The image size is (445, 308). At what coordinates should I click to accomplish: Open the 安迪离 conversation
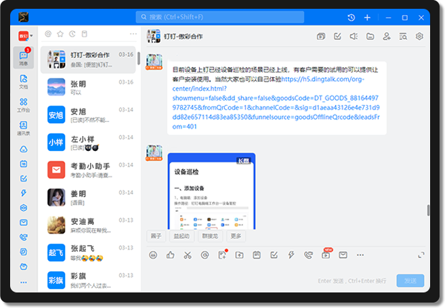coord(88,225)
